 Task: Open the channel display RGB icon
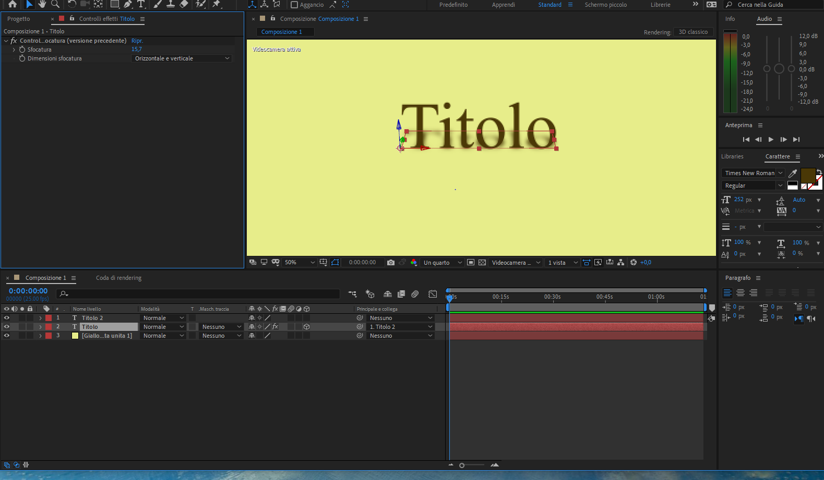414,263
